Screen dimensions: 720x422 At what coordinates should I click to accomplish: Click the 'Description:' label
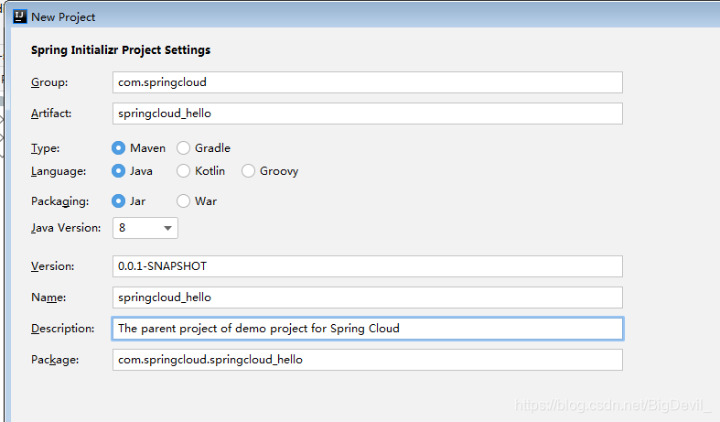[63, 329]
